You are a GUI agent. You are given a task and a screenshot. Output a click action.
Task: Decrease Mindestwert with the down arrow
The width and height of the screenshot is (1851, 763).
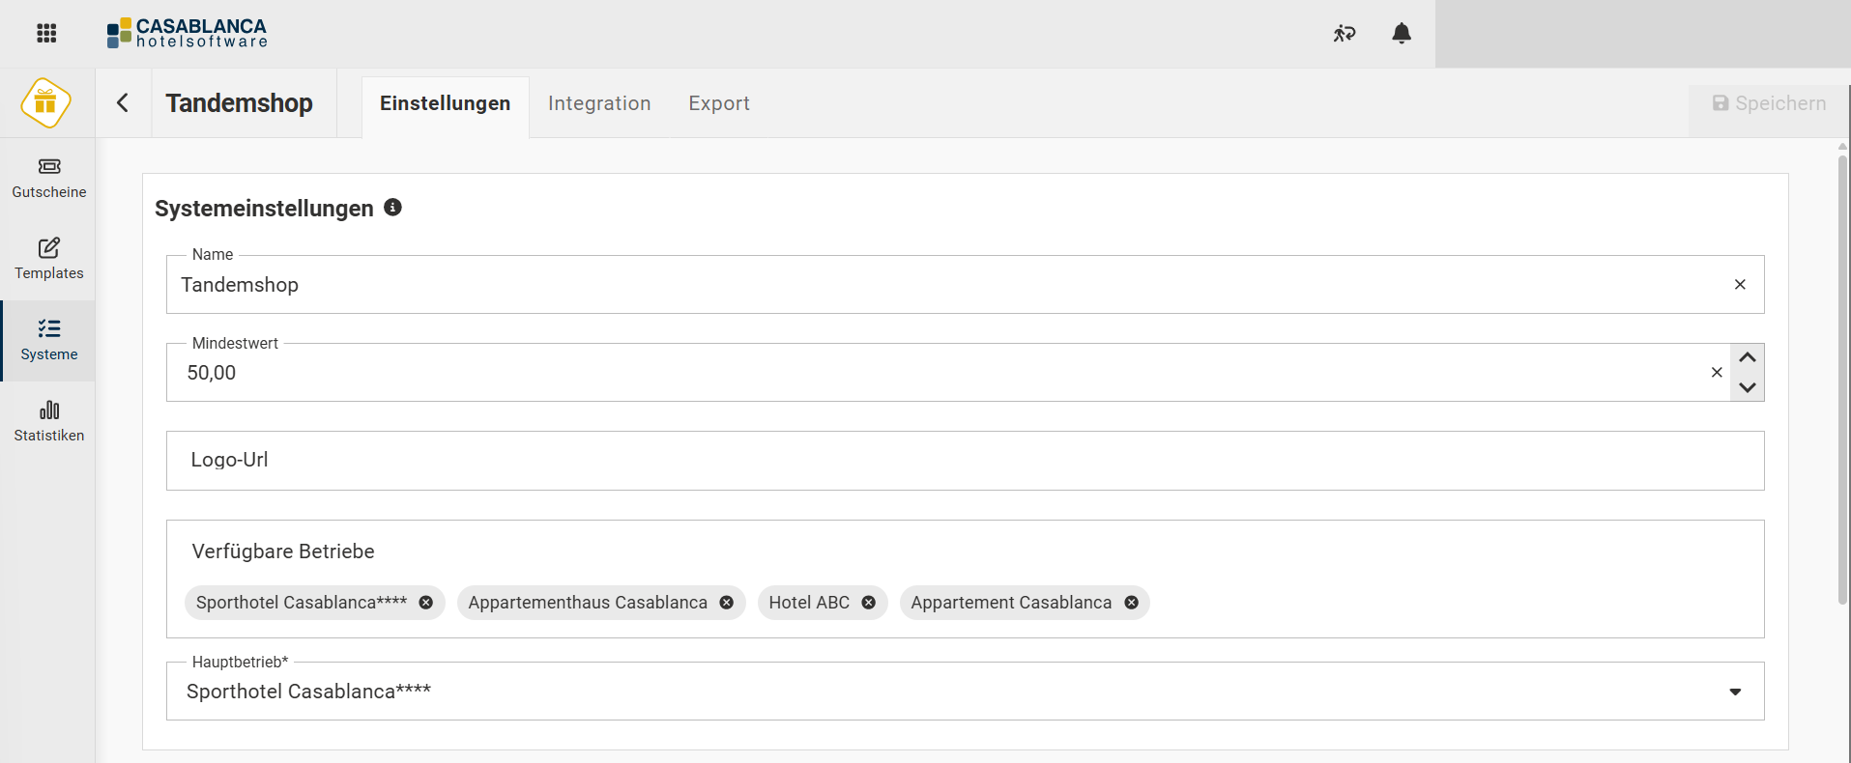coord(1747,387)
